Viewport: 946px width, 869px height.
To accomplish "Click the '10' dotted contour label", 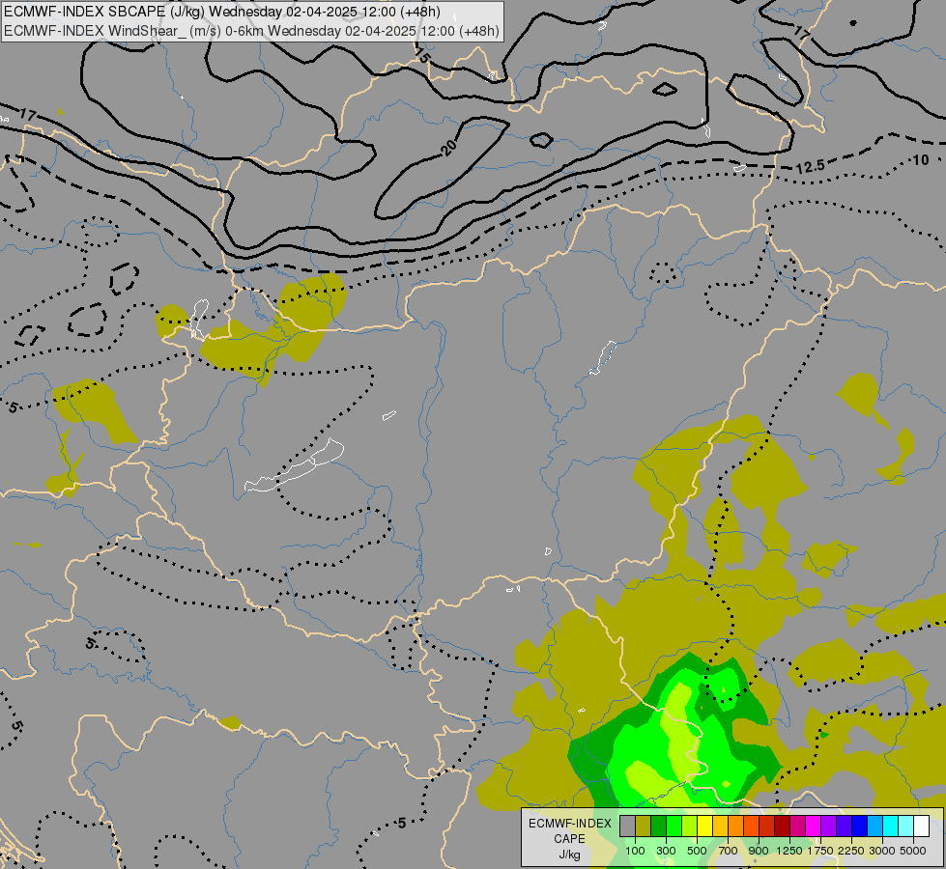I will pos(920,160).
